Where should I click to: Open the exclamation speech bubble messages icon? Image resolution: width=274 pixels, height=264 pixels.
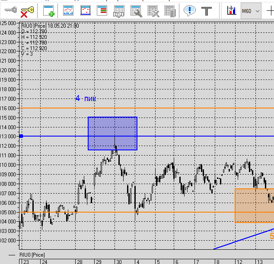[190, 11]
